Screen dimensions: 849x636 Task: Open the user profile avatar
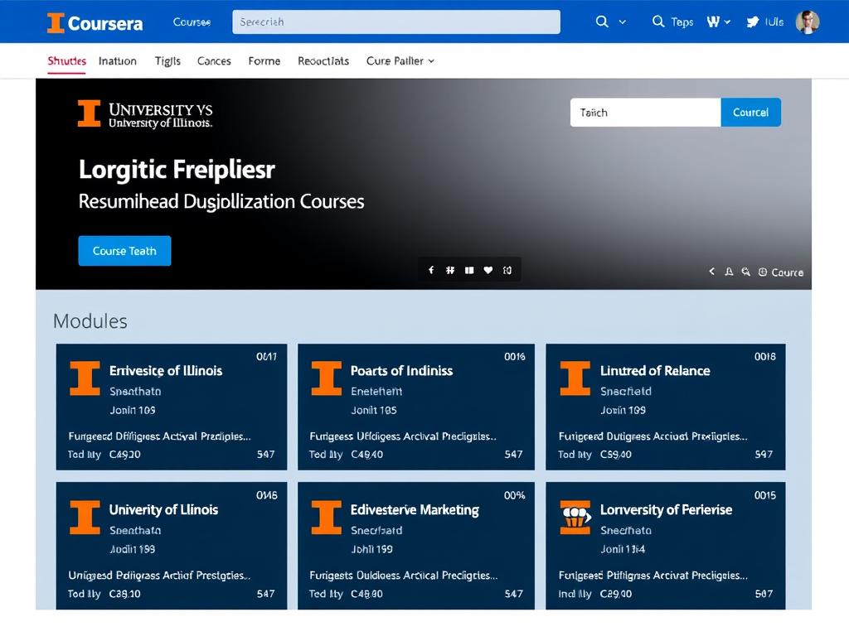click(808, 22)
